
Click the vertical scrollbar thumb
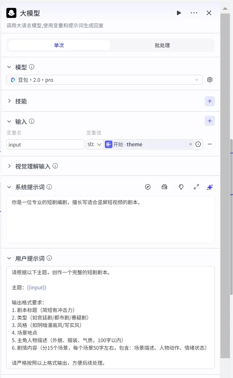pyautogui.click(x=225, y=186)
